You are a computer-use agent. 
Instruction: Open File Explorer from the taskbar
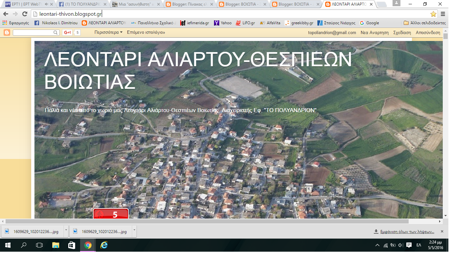[55, 245]
